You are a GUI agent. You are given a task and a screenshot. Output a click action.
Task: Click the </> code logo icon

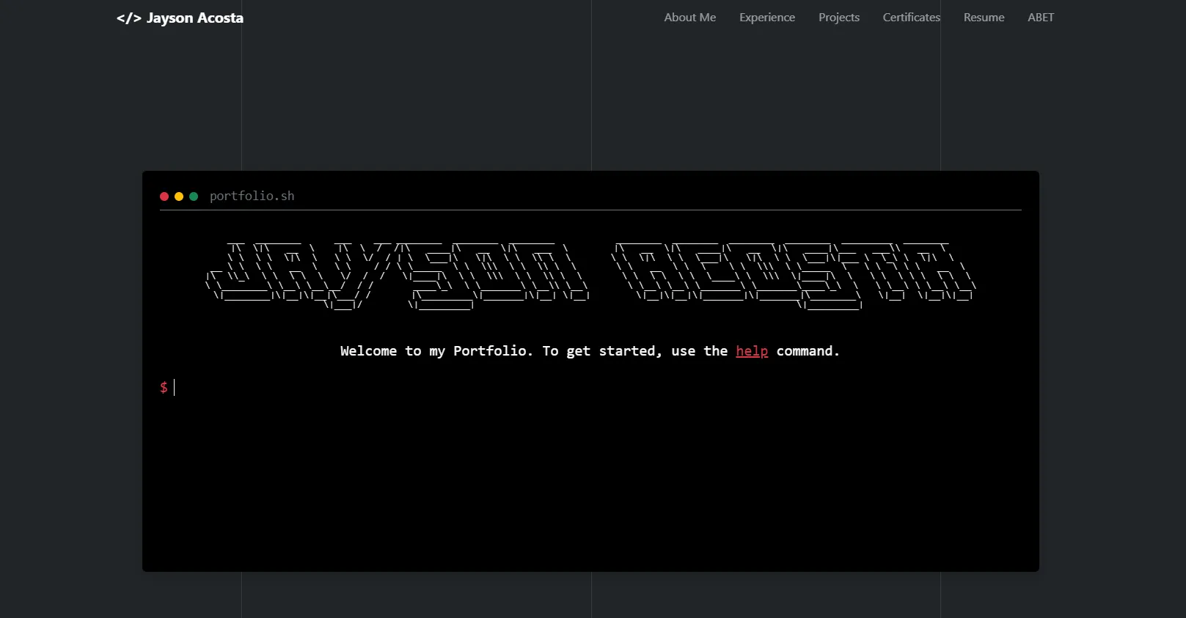[x=128, y=18]
